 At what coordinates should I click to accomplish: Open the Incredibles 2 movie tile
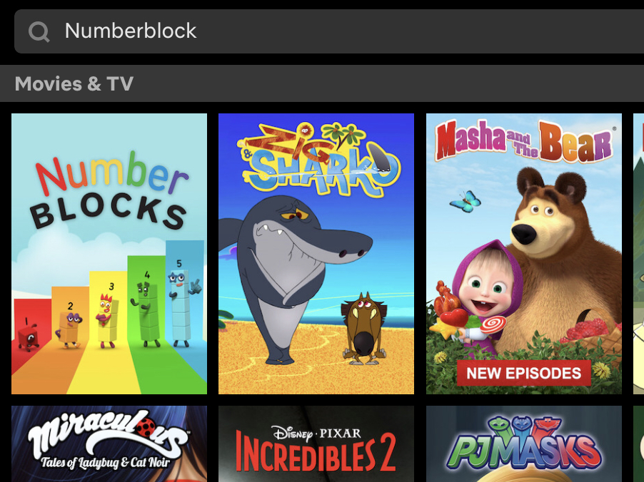[x=316, y=443]
